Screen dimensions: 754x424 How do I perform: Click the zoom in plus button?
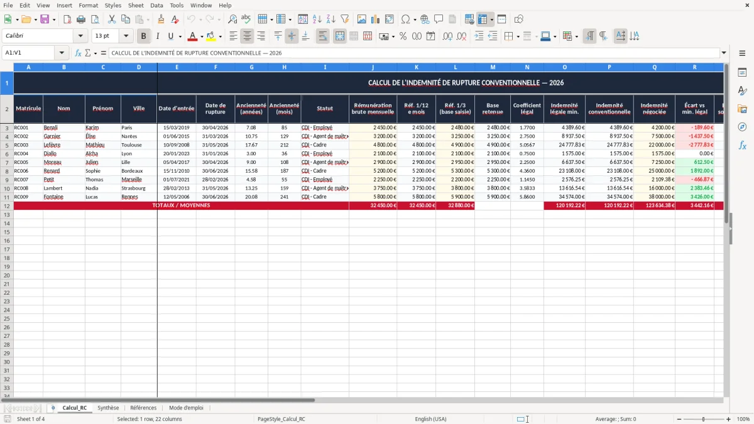(x=728, y=419)
